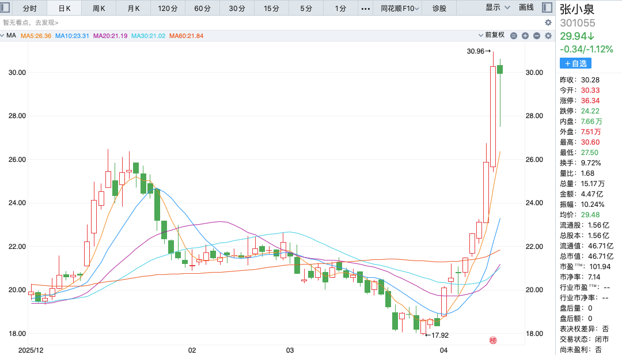Select the 60分 period tab

pos(202,8)
